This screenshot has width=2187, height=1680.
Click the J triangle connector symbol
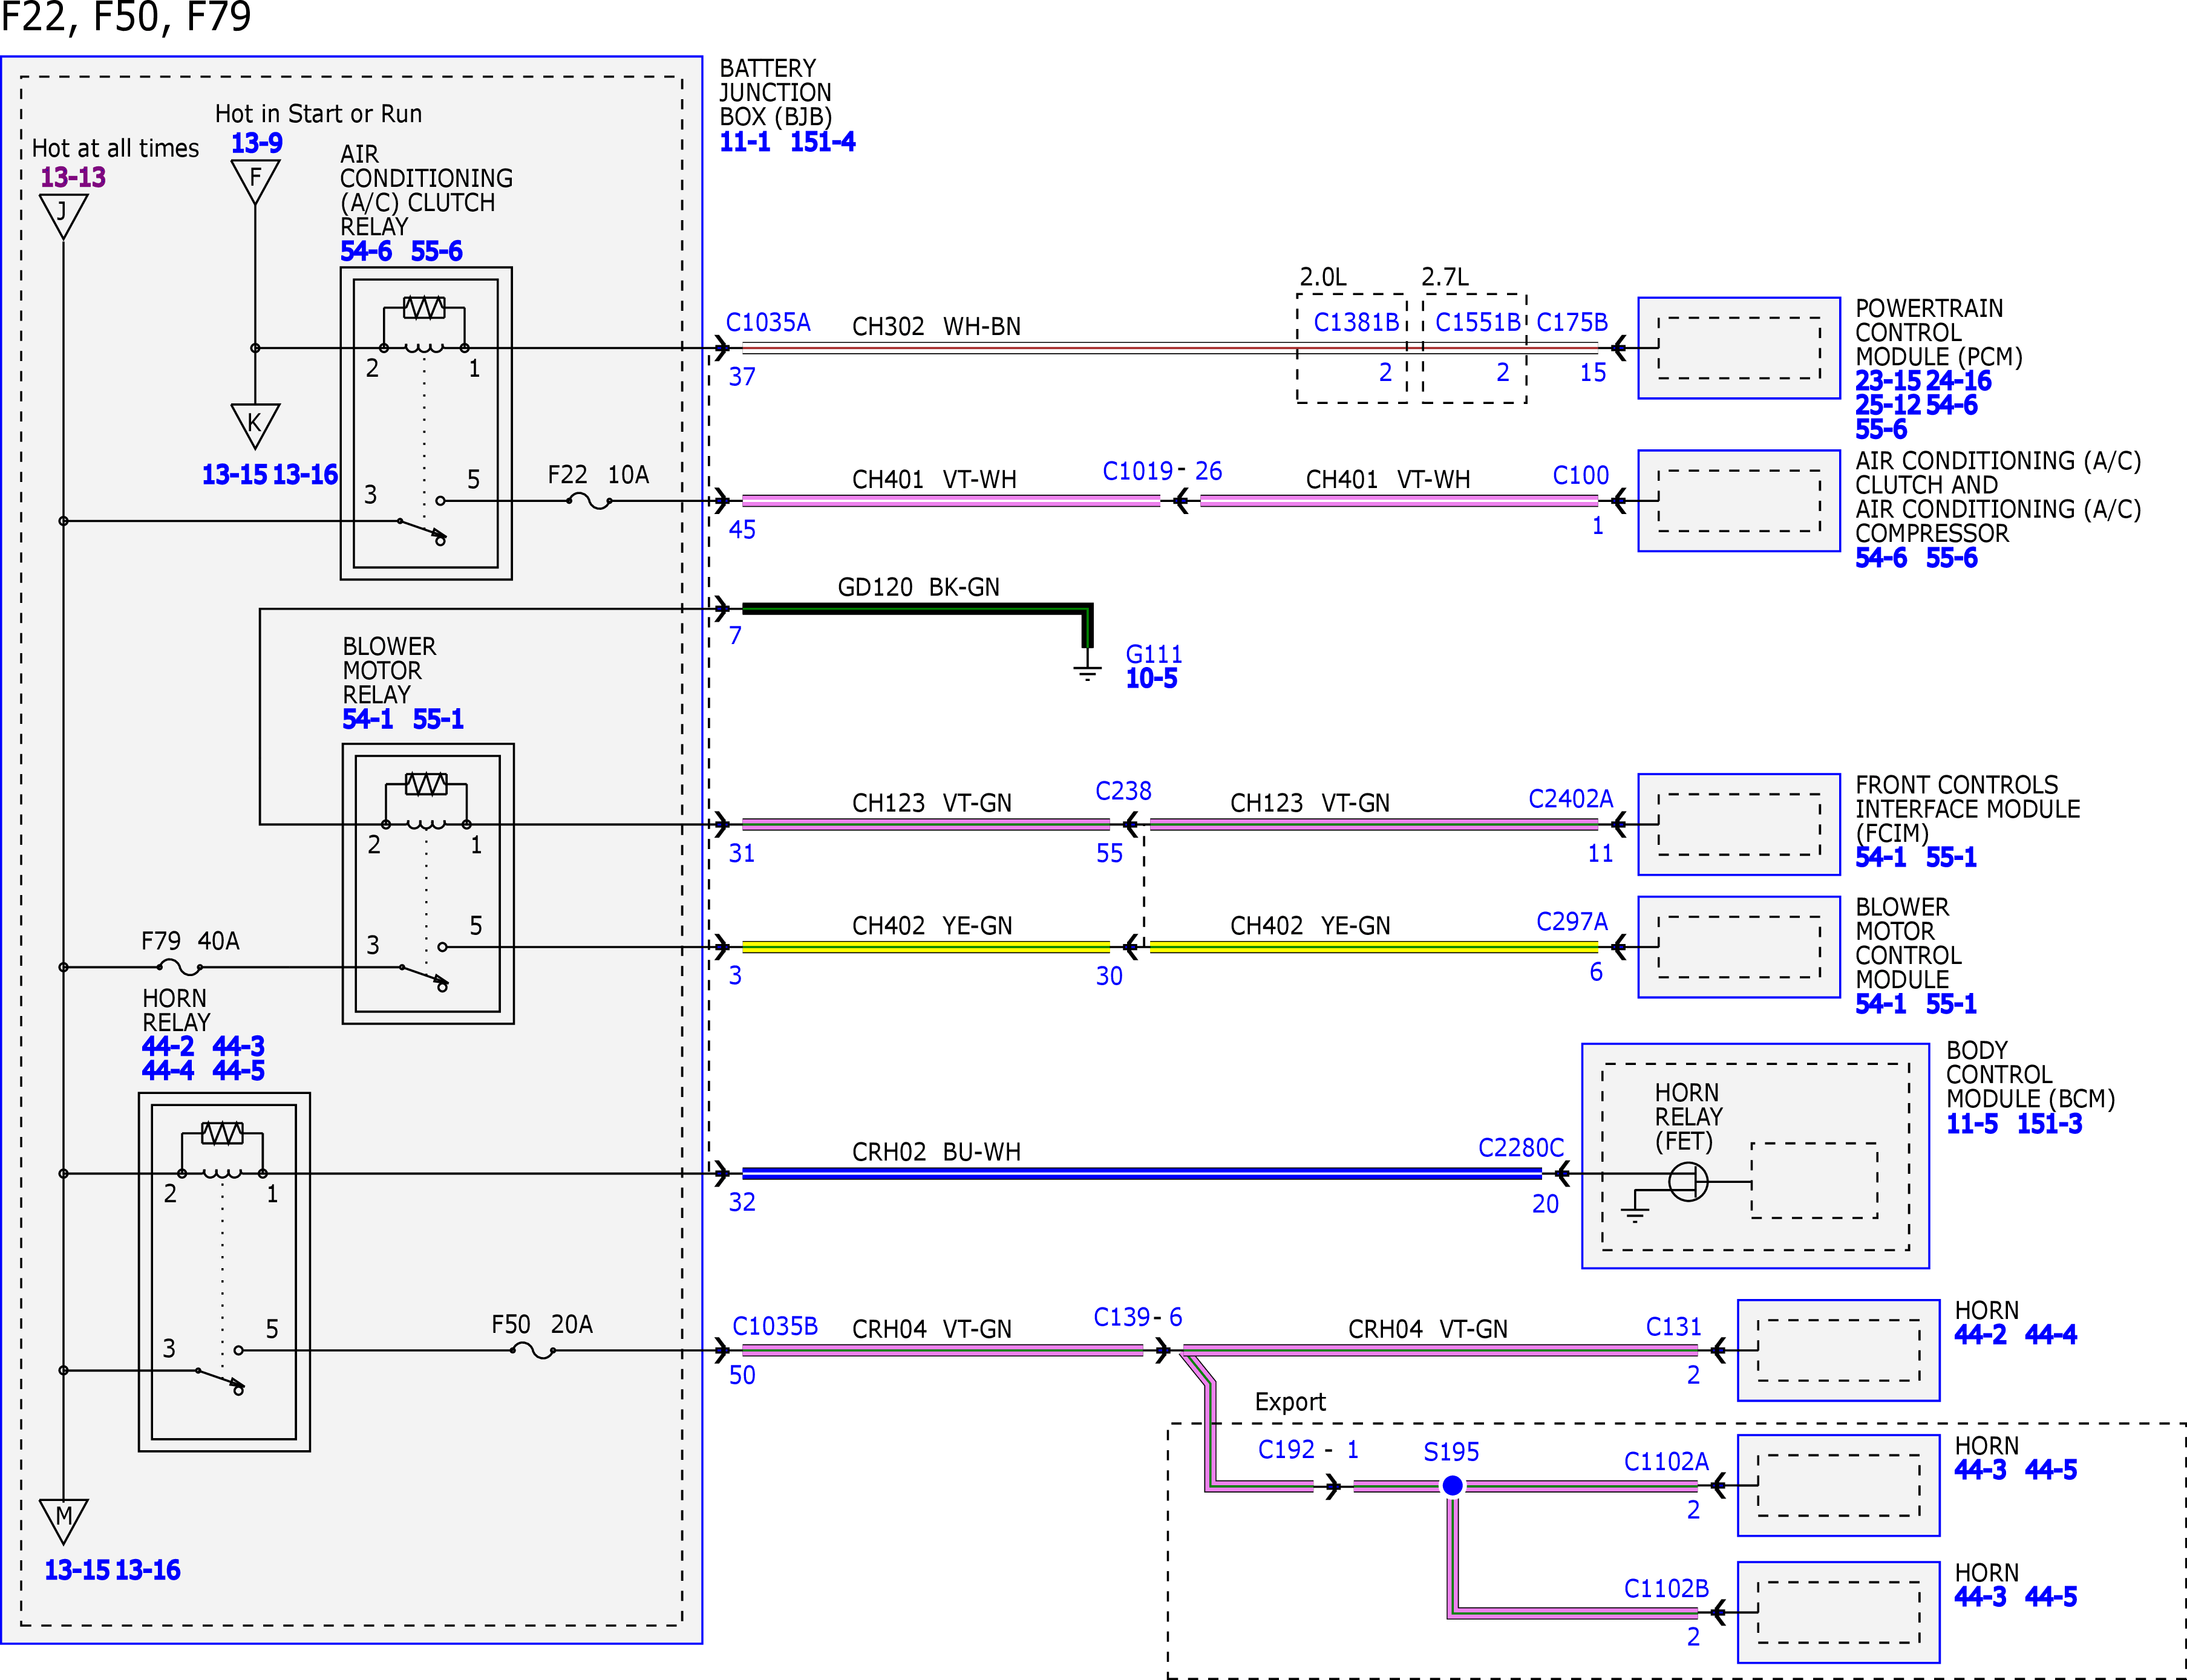(x=63, y=214)
